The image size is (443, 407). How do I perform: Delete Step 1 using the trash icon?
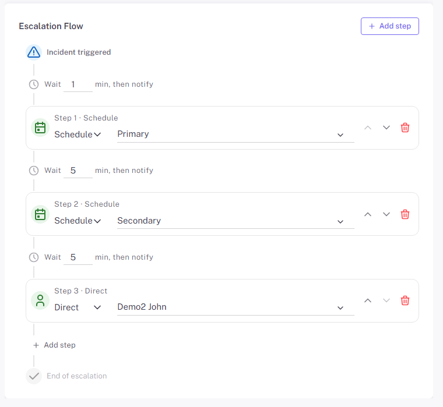[x=405, y=128]
